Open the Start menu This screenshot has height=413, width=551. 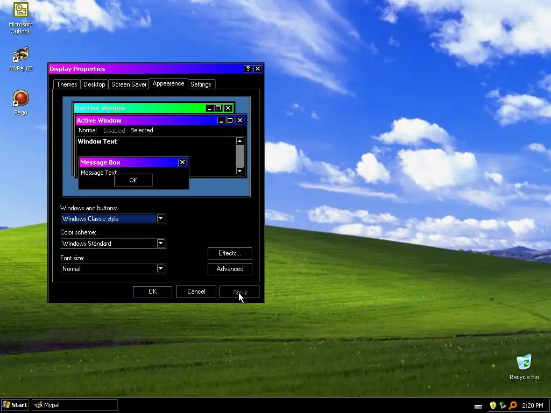[x=15, y=405]
